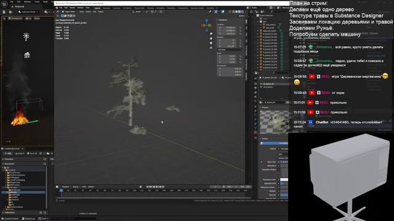Open the Add menu in viewport header
394x221 pixels.
pos(95,12)
